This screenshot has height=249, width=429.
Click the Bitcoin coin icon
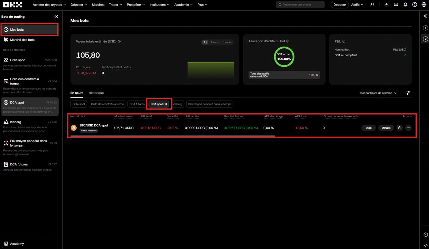click(74, 128)
